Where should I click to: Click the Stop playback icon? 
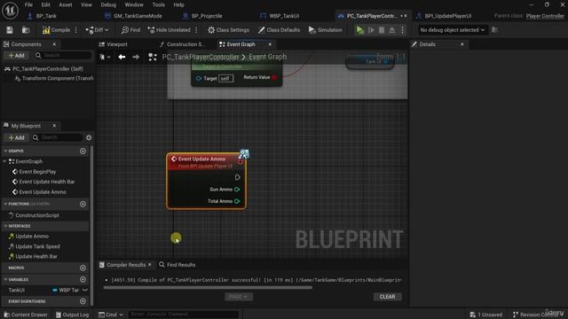[x=382, y=30]
